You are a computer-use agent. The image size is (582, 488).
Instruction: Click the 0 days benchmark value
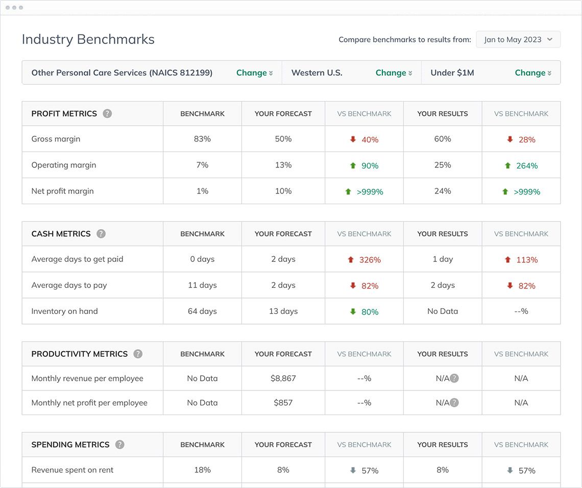[x=202, y=259]
